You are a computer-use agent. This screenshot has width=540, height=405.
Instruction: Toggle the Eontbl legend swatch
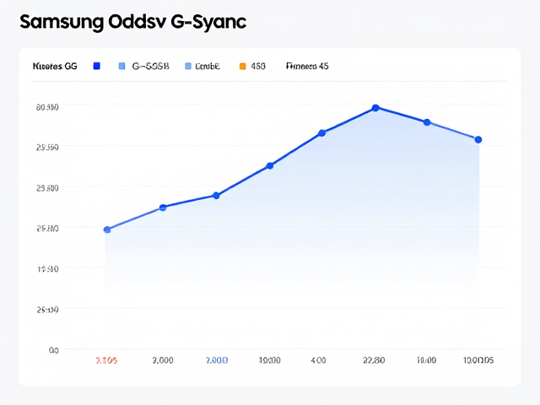point(188,66)
